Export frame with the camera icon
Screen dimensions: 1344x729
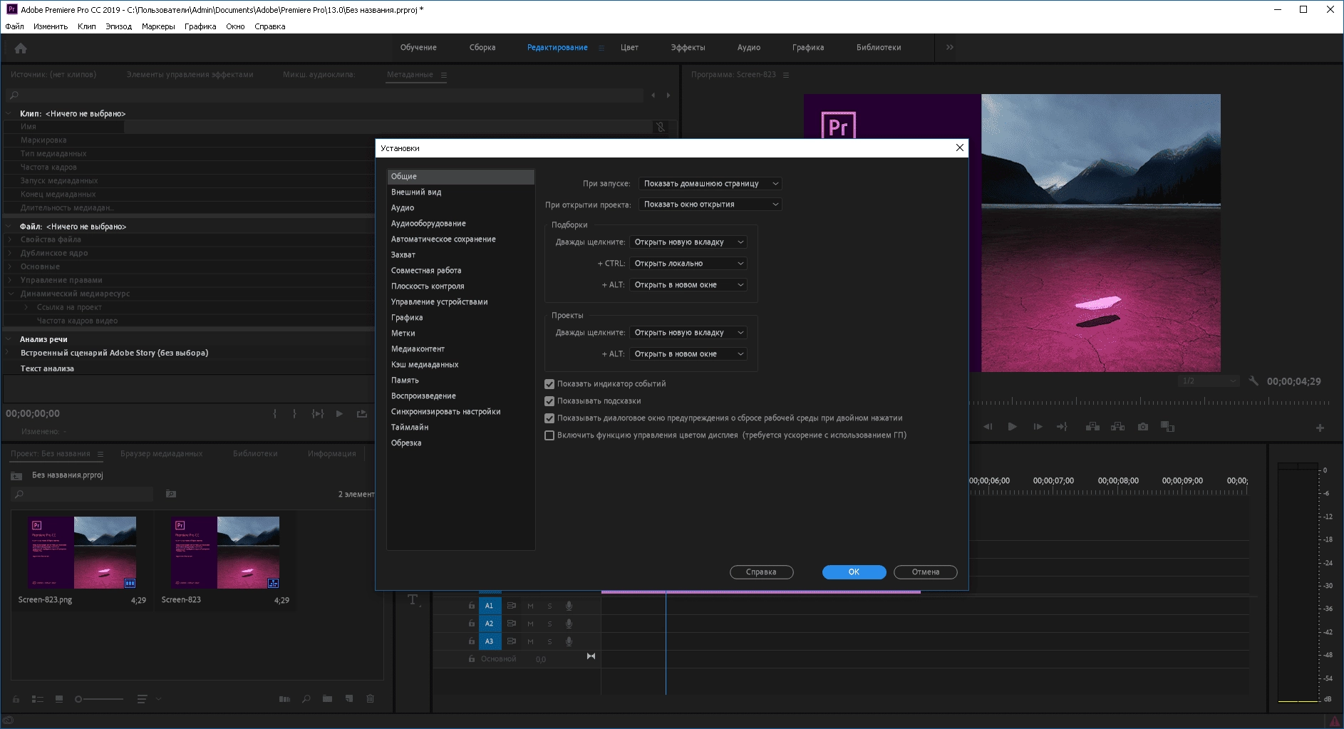click(x=1143, y=427)
